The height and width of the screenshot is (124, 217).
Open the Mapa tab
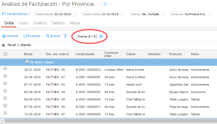75,23
